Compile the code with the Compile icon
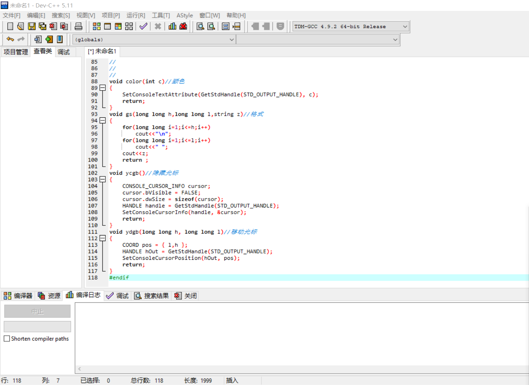This screenshot has height=385, width=529. [x=96, y=26]
